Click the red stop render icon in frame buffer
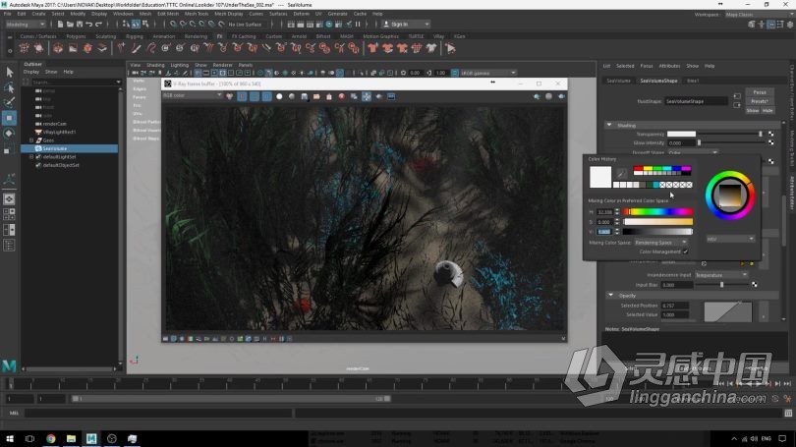 point(342,96)
